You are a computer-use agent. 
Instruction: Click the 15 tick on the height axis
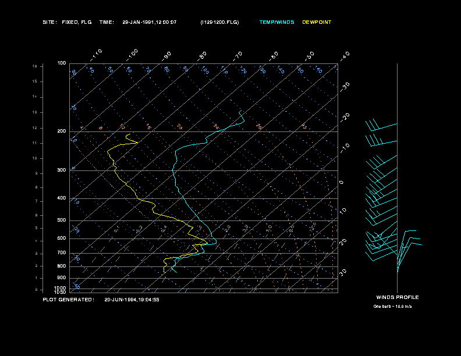coord(35,81)
